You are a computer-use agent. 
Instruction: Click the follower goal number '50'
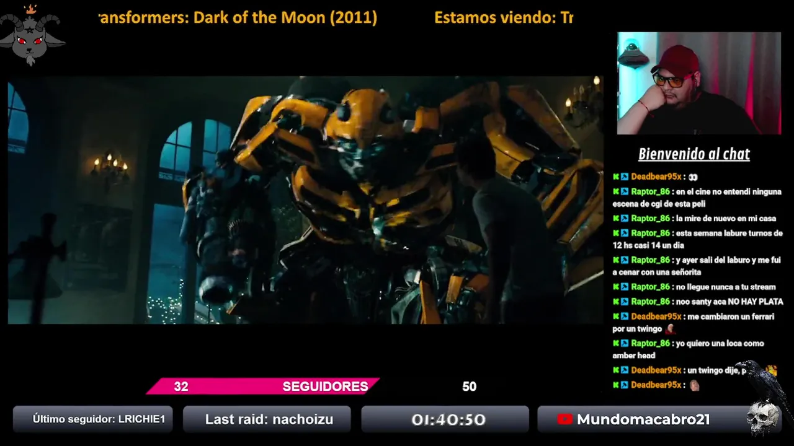[469, 387]
